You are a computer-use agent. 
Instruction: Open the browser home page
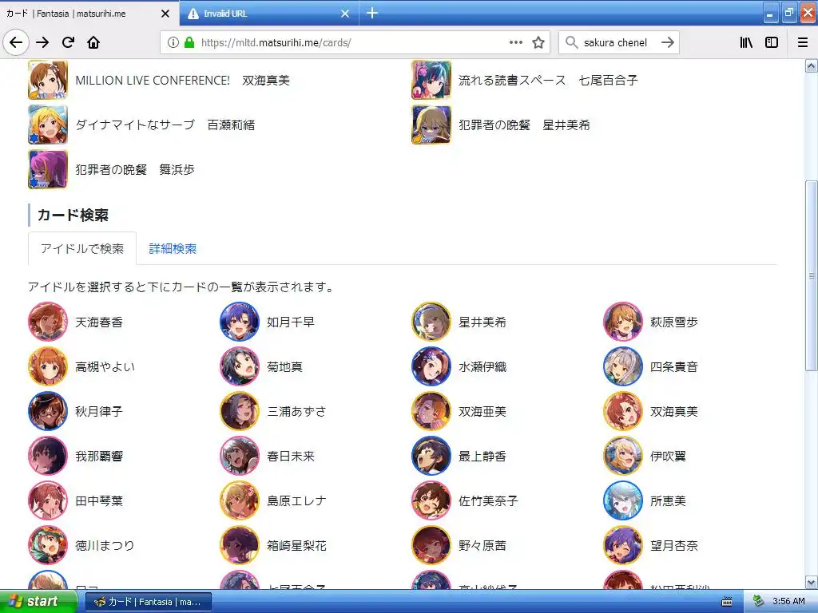[x=93, y=42]
